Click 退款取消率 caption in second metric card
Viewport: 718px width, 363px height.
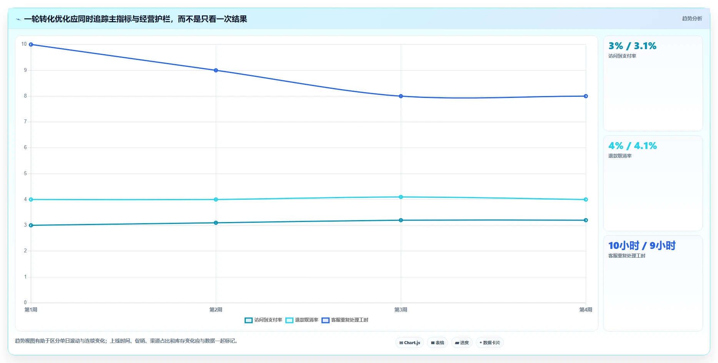tap(620, 156)
